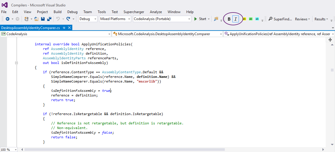Open the Test menu

point(115,12)
